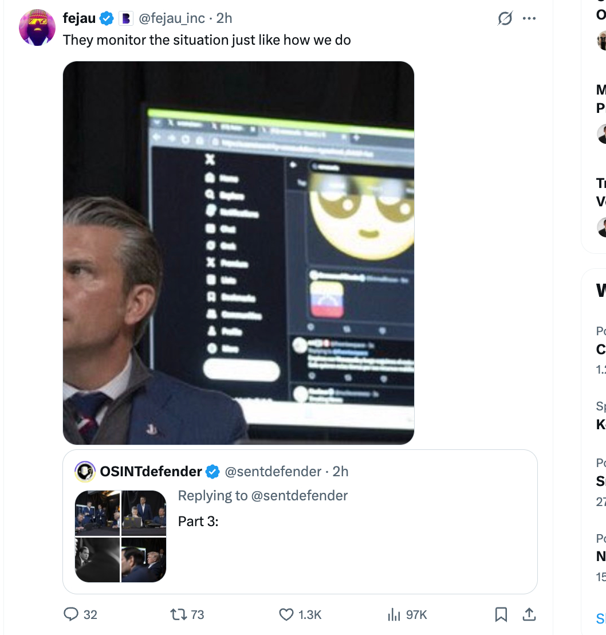This screenshot has height=635, width=606.
Task: Open top-left thumbnail in quoted post
Action: [x=97, y=513]
